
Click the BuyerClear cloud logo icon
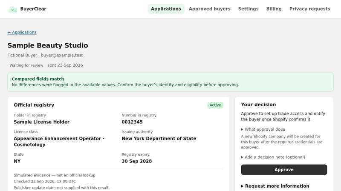(12, 9)
